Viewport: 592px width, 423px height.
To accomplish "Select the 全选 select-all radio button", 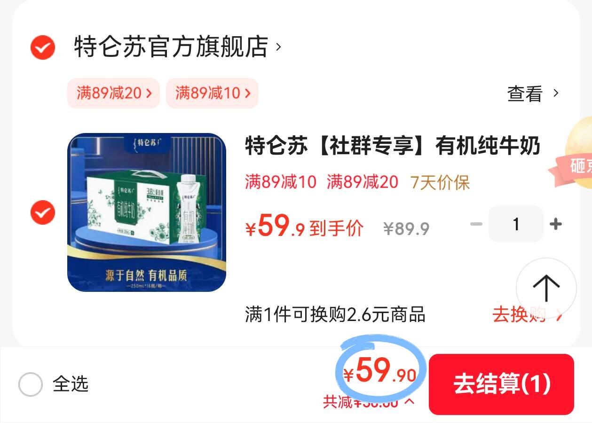I will tap(31, 384).
